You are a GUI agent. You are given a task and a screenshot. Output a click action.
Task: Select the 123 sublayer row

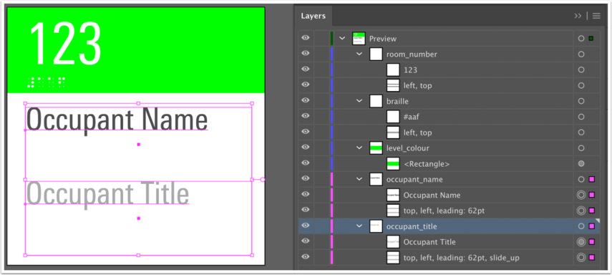(x=450, y=70)
